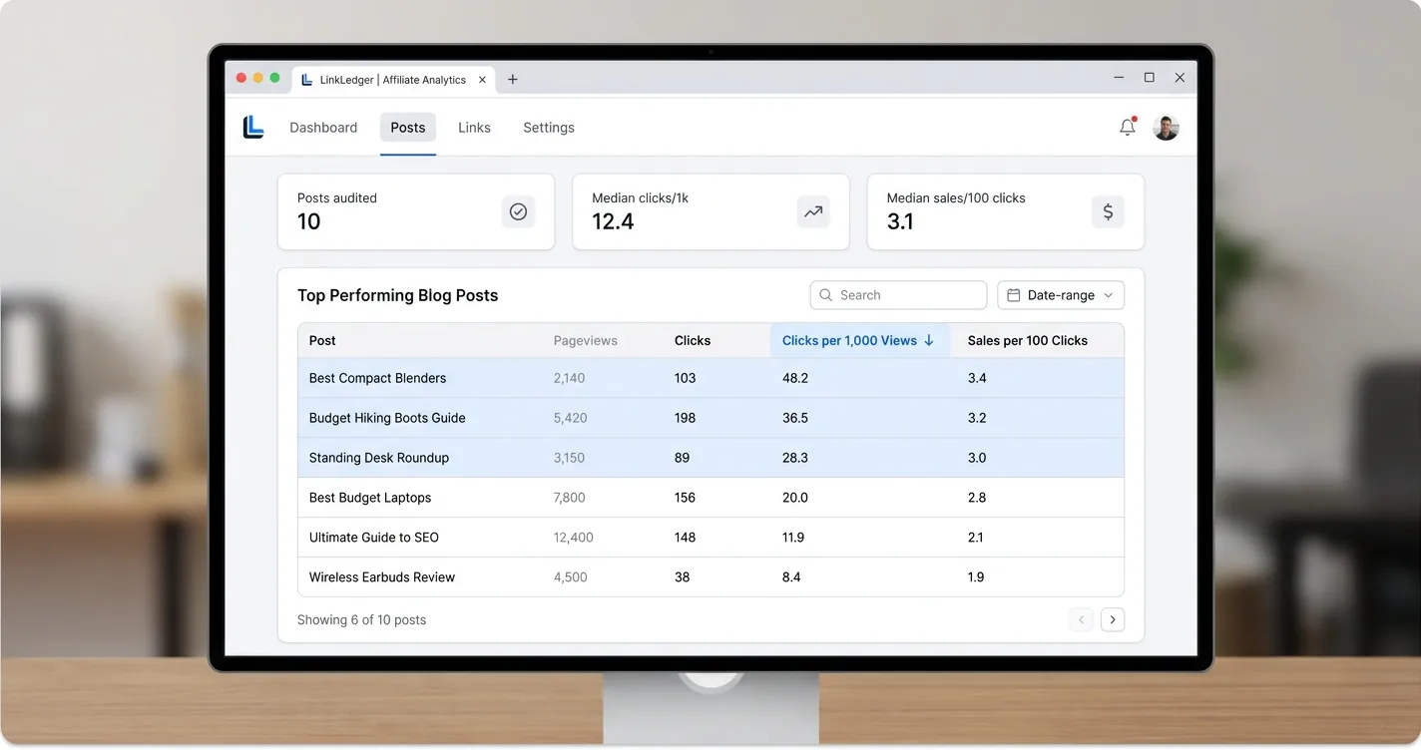Minimize the browser window
This screenshot has width=1421, height=750.
(x=1118, y=78)
